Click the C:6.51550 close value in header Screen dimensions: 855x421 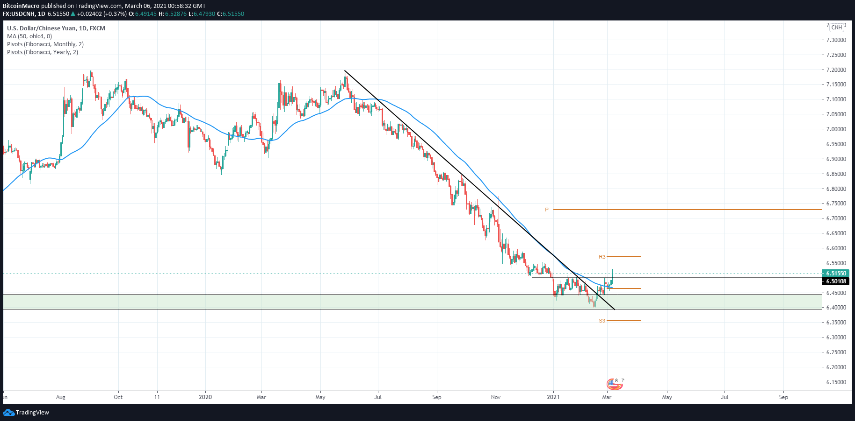pyautogui.click(x=231, y=14)
